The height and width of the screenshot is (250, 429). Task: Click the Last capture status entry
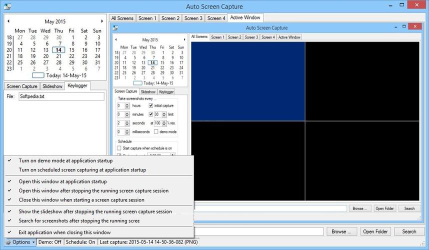tap(148, 242)
